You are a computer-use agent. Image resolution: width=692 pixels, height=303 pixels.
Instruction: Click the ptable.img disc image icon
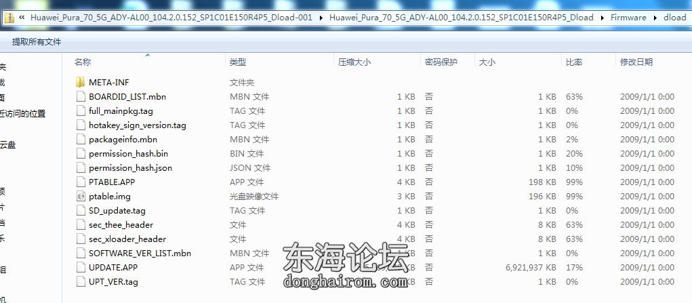tap(80, 196)
